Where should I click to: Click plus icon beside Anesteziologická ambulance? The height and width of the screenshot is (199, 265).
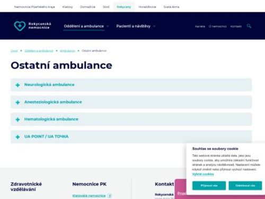coord(17,102)
